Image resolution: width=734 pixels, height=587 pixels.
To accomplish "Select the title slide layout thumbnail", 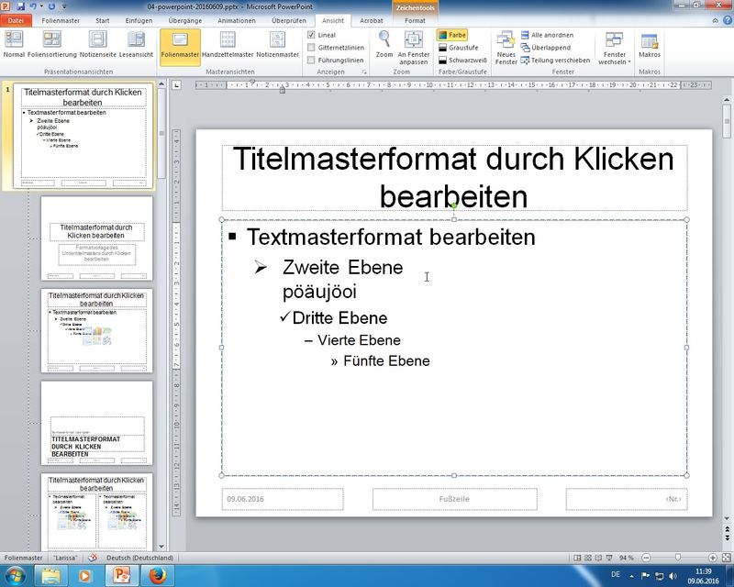I will (x=97, y=238).
